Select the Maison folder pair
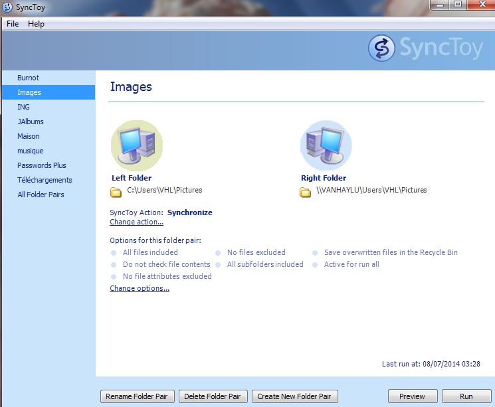The image size is (495, 407). [x=49, y=136]
